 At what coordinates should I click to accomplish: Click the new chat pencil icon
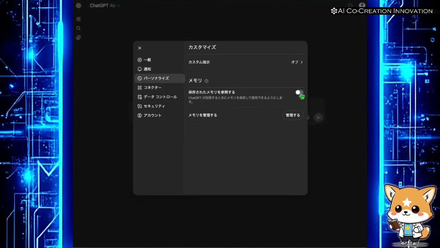tap(78, 19)
